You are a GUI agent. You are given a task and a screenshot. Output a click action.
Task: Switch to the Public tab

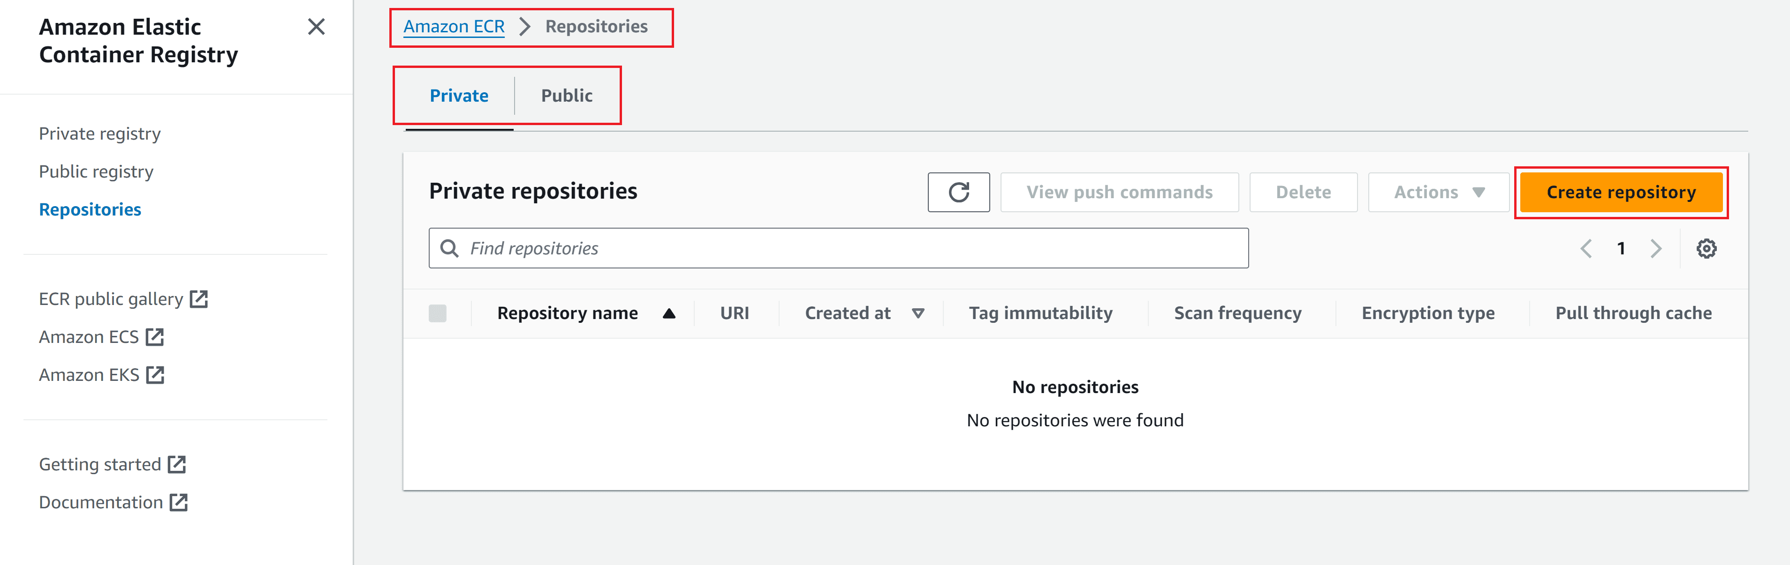coord(566,96)
